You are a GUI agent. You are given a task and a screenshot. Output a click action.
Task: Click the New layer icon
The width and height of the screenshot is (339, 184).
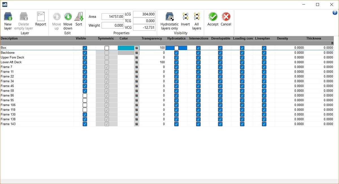point(8,17)
